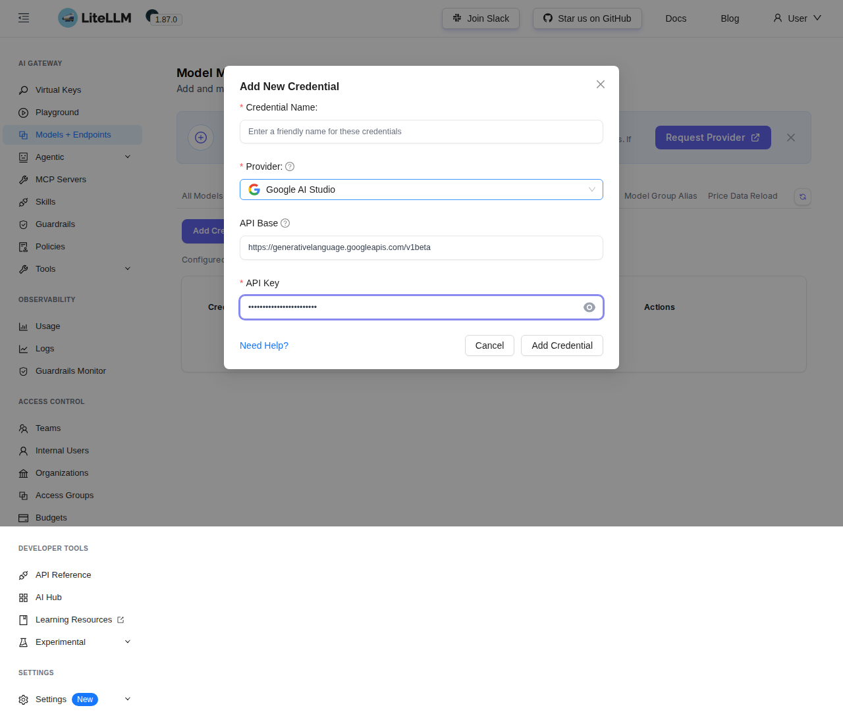
Task: Click the 1.87.0 version badge
Action: [x=166, y=19]
